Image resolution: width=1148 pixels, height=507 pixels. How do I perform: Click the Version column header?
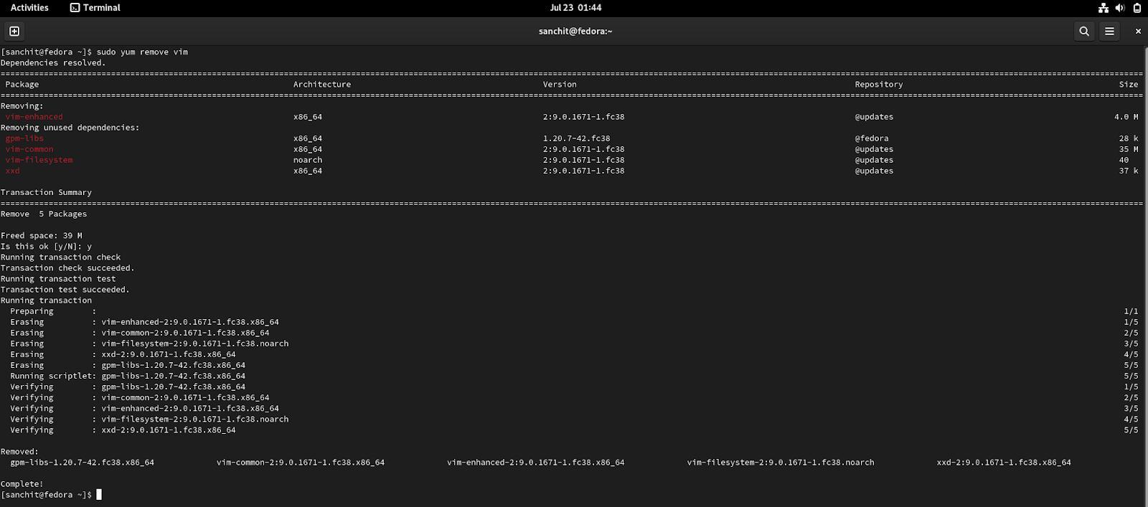coord(560,84)
